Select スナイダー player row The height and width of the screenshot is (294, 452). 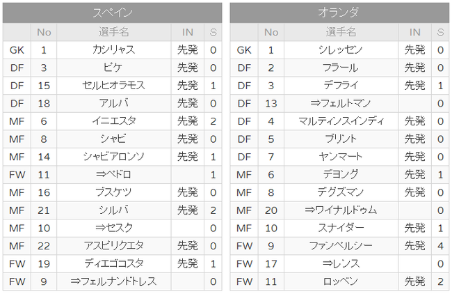point(339,228)
